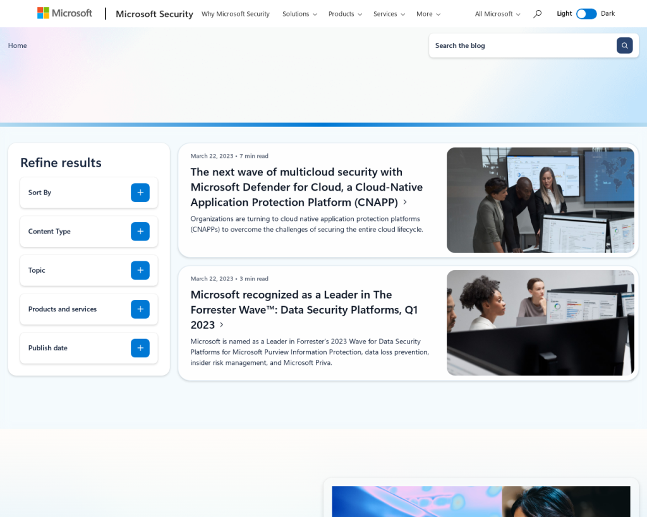Click the Topic label
This screenshot has width=647, height=517.
37,270
